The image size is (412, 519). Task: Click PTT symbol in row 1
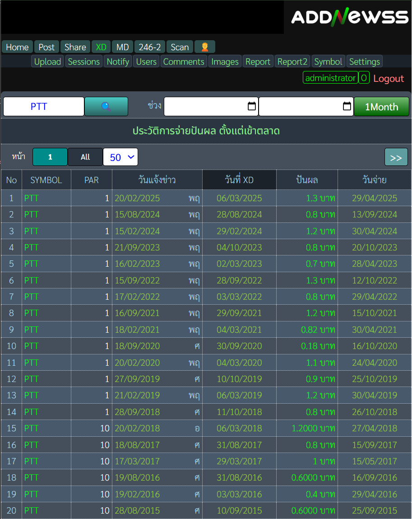tap(32, 198)
